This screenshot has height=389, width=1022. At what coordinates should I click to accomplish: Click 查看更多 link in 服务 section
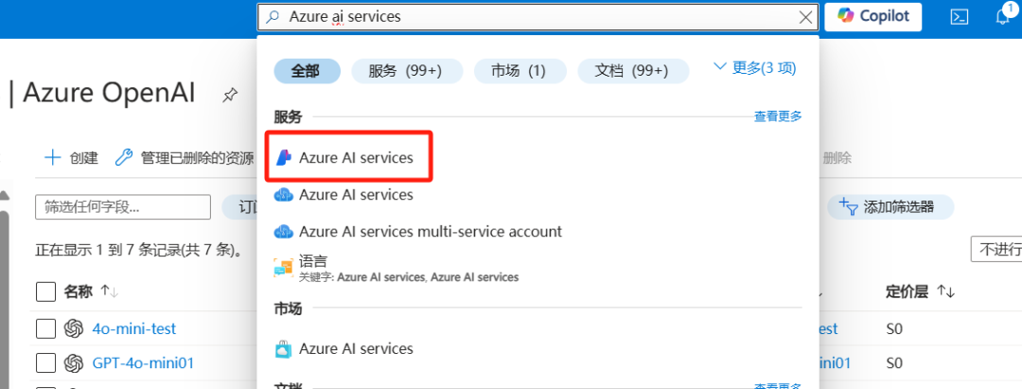click(777, 116)
